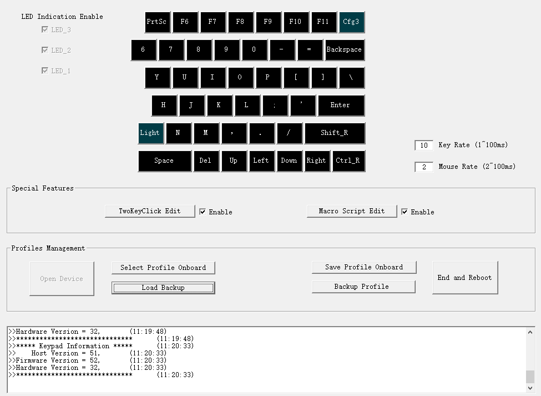541x396 pixels.
Task: Select the L key
Action: tap(247, 106)
